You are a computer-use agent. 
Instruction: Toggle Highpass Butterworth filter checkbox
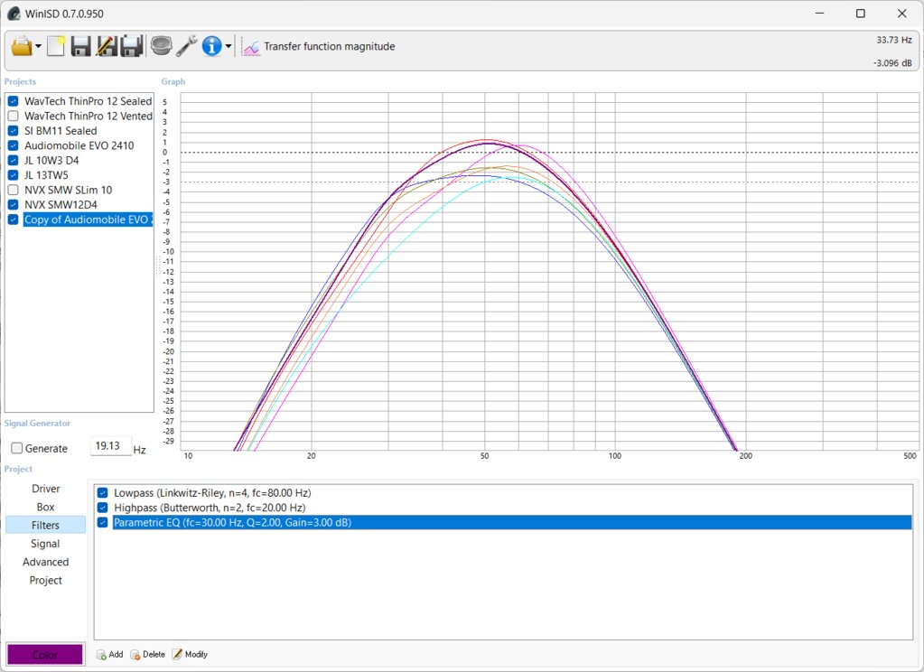click(x=103, y=508)
